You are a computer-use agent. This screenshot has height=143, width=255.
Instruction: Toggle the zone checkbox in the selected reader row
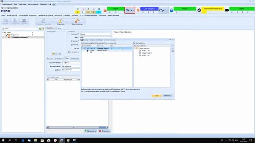(x=120, y=48)
